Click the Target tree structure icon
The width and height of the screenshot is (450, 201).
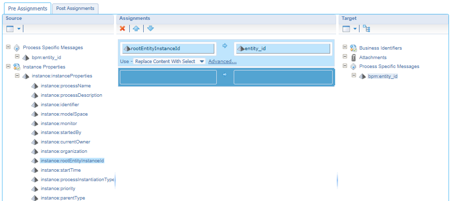pyautogui.click(x=366, y=28)
